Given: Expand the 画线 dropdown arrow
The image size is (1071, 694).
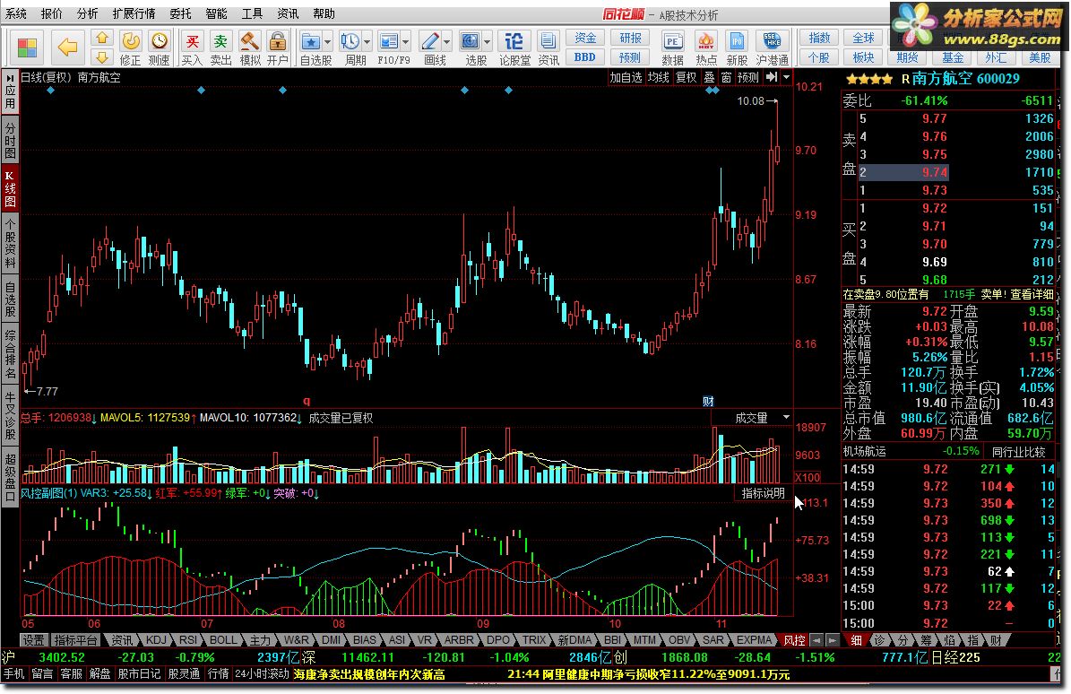Looking at the screenshot, I should click(x=446, y=41).
